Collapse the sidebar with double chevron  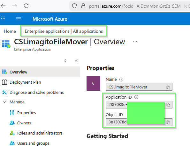76,60
